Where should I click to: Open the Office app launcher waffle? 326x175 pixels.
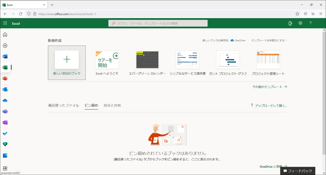tap(5, 23)
